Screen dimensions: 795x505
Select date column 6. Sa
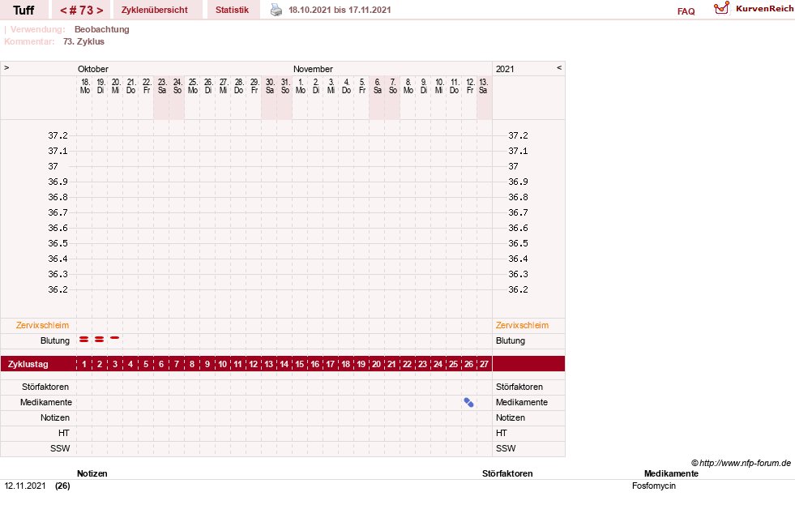click(377, 86)
